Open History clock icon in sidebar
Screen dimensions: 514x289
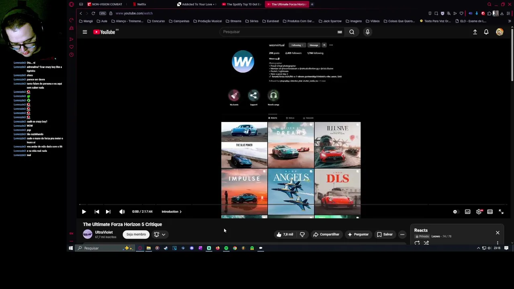point(71,55)
